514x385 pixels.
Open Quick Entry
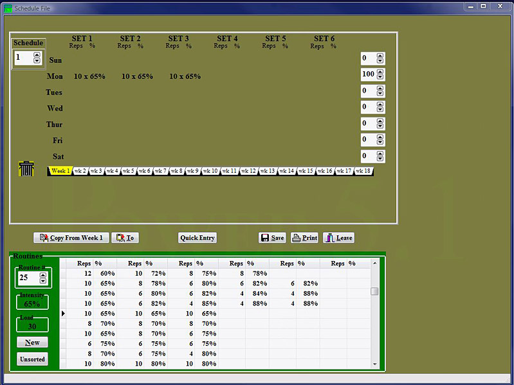tap(197, 238)
